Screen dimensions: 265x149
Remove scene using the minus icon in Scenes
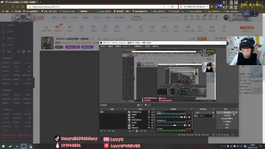(105, 131)
